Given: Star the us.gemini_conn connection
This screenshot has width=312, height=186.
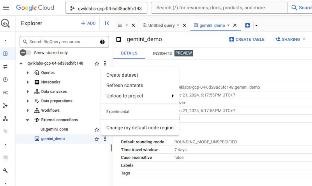Looking at the screenshot, I should (97, 130).
